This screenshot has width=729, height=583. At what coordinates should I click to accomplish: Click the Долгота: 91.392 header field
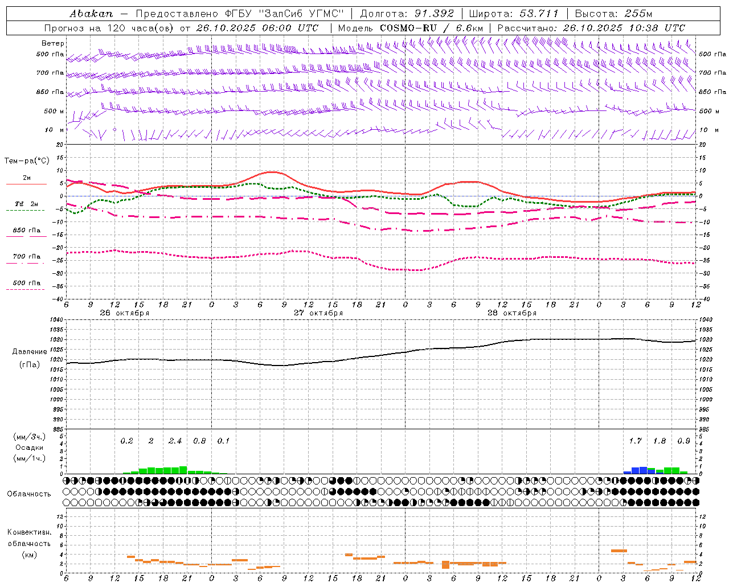407,14
